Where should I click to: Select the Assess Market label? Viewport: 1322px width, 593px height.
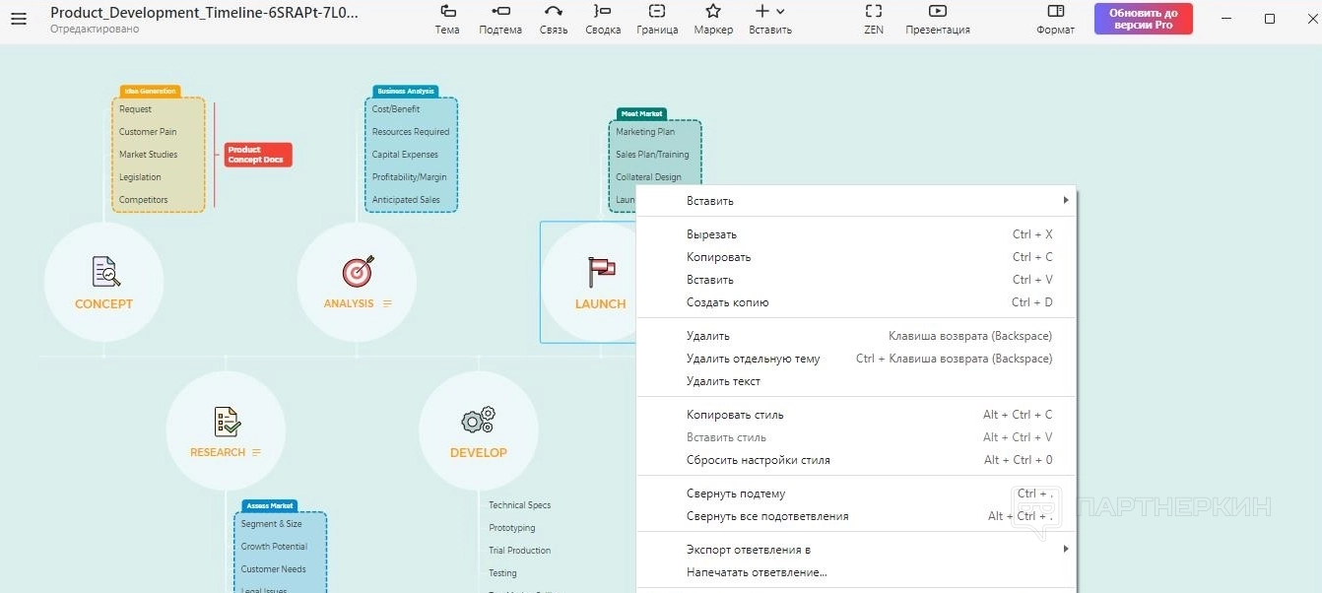[270, 505]
